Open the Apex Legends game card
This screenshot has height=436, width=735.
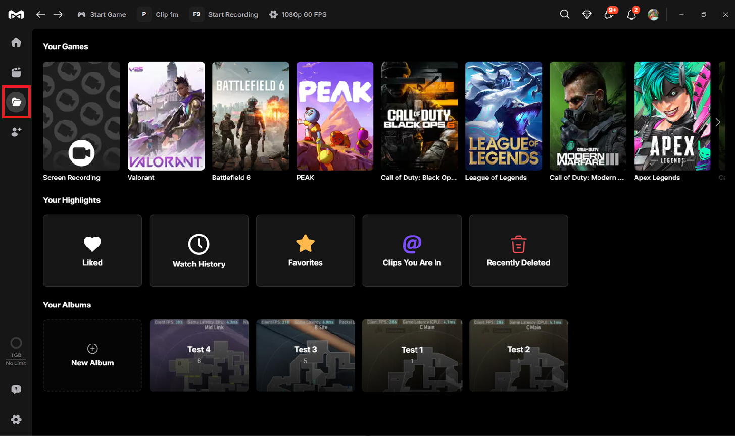(x=672, y=116)
